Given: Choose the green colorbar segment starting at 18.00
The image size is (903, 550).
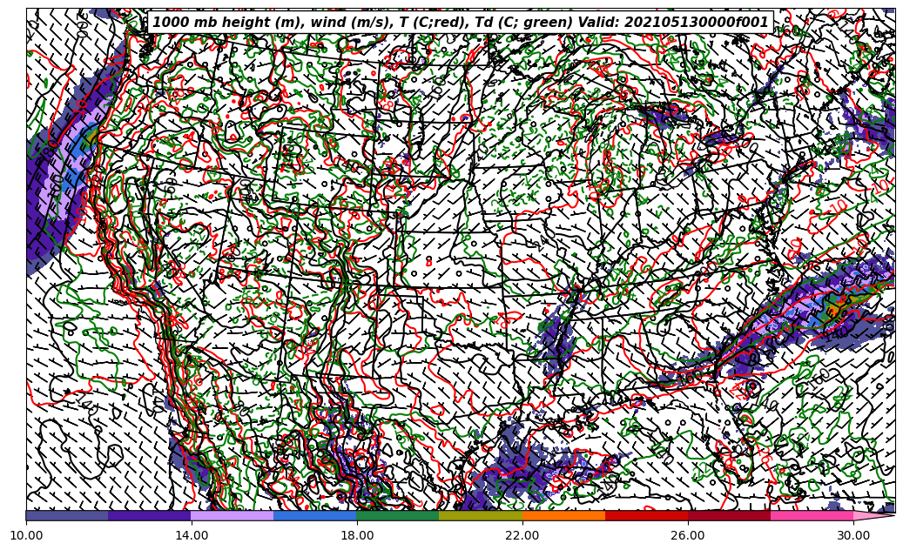Looking at the screenshot, I should tap(398, 515).
